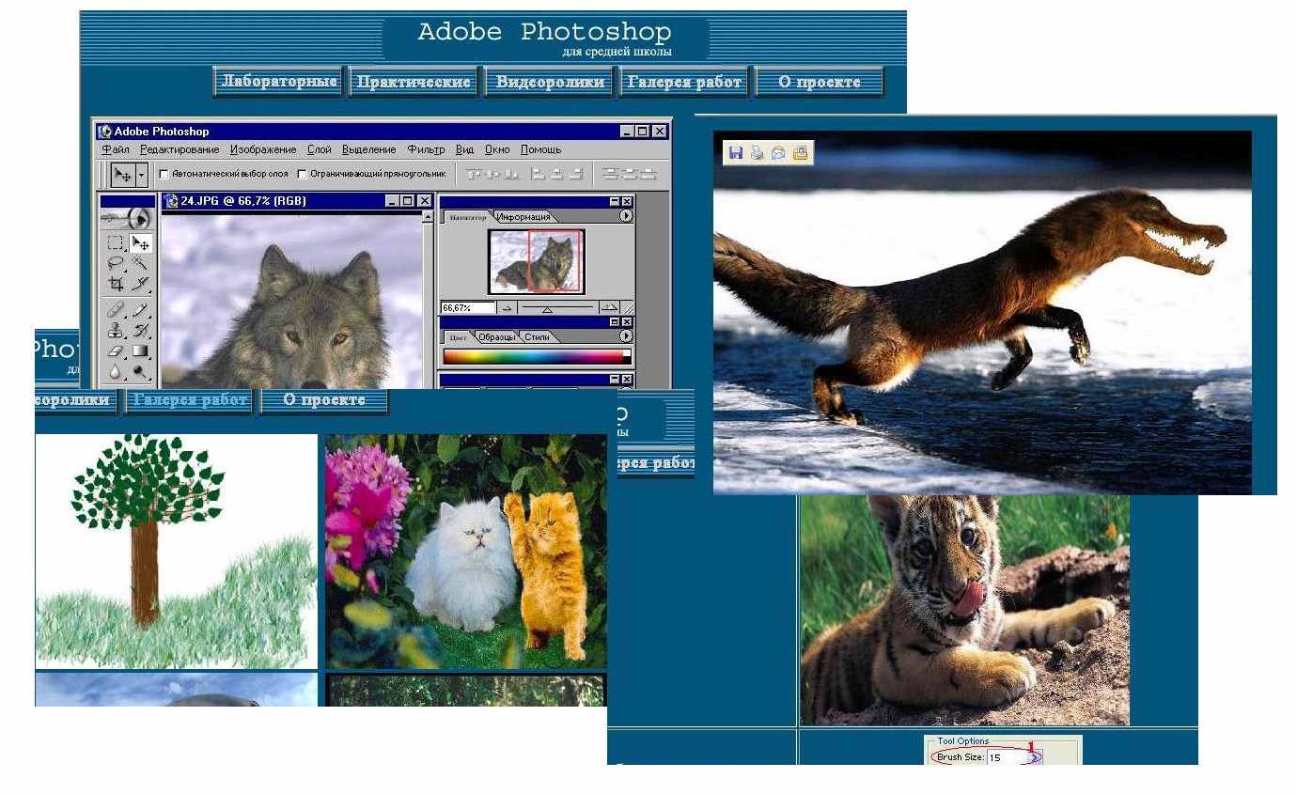The height and width of the screenshot is (794, 1297).
Task: Click the wolf preview thumbnail in Navigator
Action: (x=537, y=261)
